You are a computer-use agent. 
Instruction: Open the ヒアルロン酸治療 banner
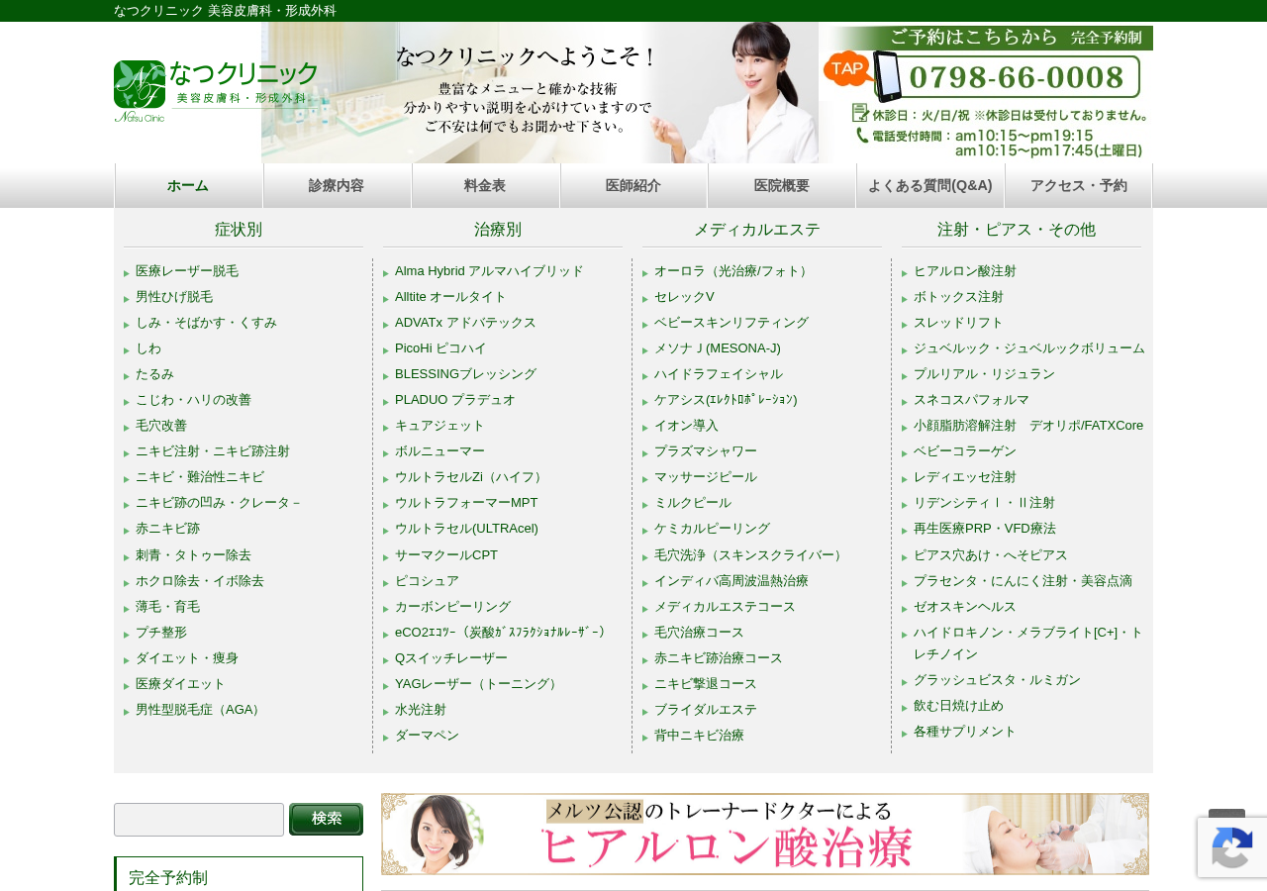[x=765, y=834]
